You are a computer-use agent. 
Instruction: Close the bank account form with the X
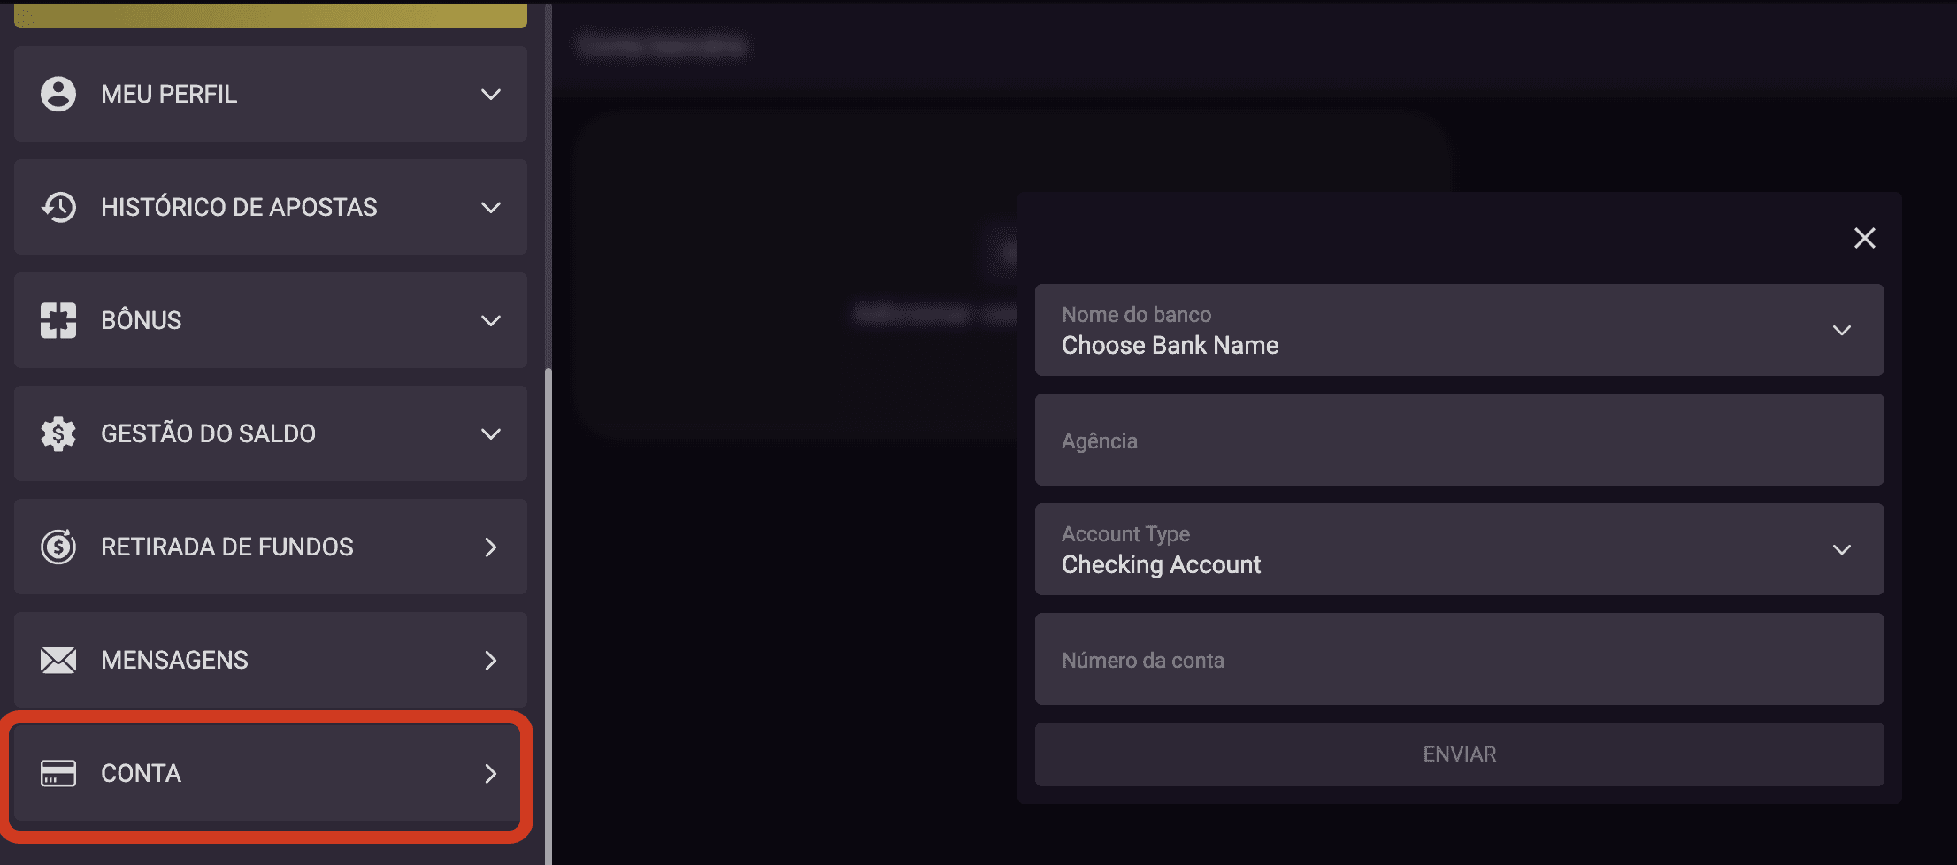[x=1865, y=238]
